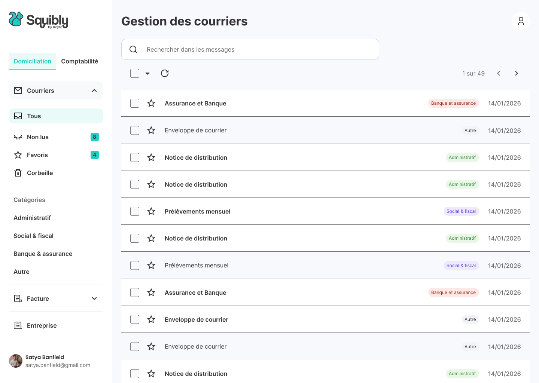
Task: Click the search magnifier icon
Action: (x=133, y=49)
